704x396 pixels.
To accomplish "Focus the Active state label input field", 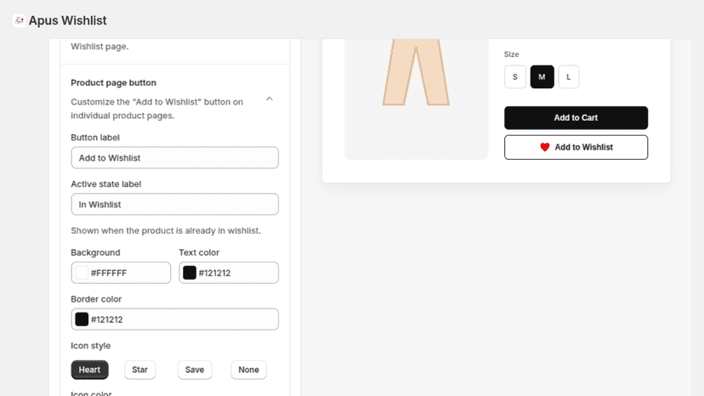I will (174, 204).
